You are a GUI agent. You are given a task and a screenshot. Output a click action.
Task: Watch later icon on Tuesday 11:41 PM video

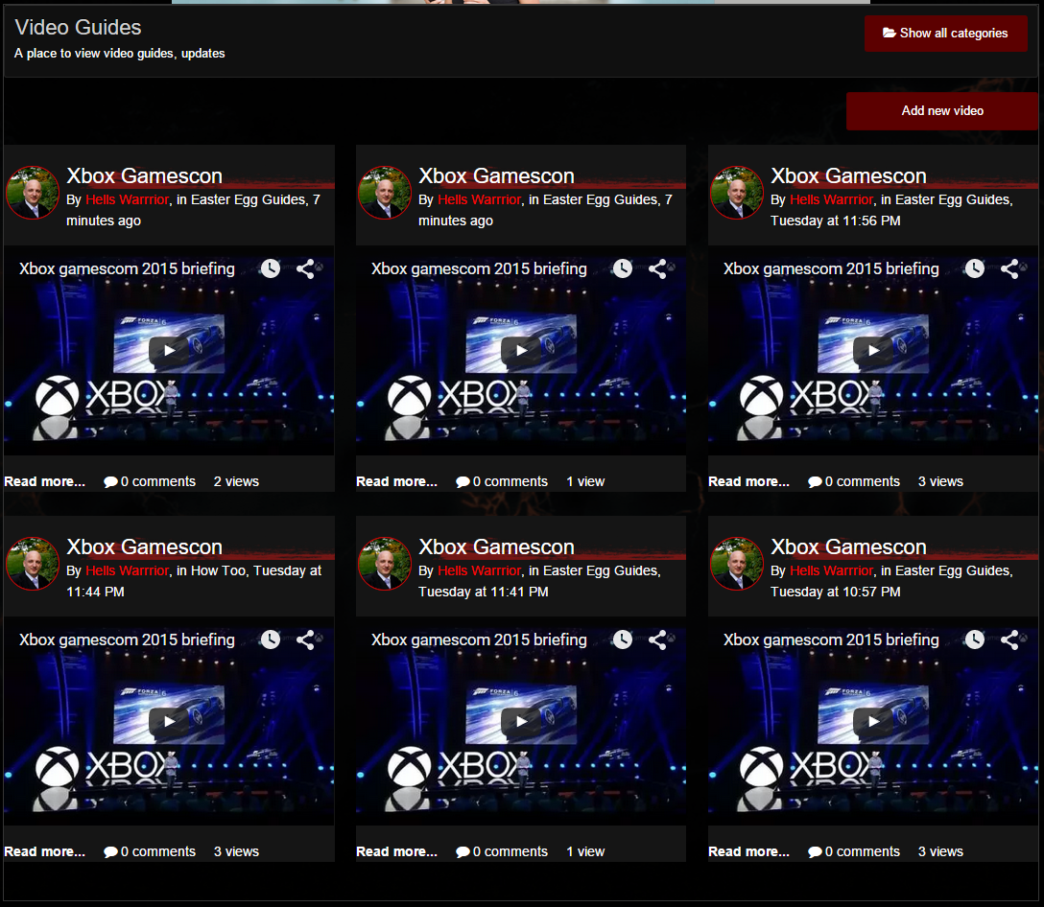pyautogui.click(x=623, y=640)
